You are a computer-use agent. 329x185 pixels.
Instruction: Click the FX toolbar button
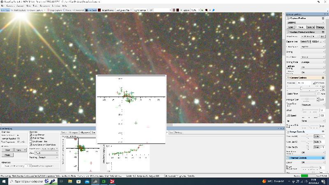click(x=151, y=10)
